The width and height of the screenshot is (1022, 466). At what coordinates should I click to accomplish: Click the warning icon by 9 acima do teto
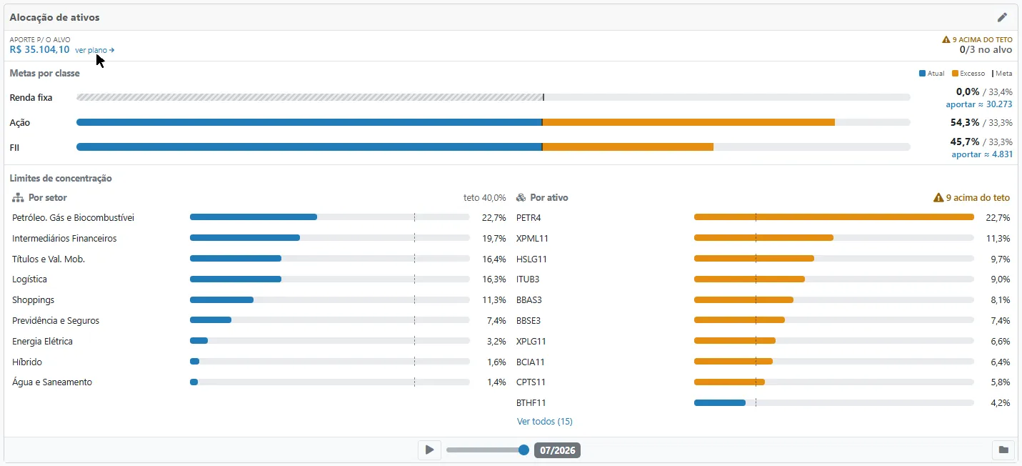pyautogui.click(x=938, y=198)
